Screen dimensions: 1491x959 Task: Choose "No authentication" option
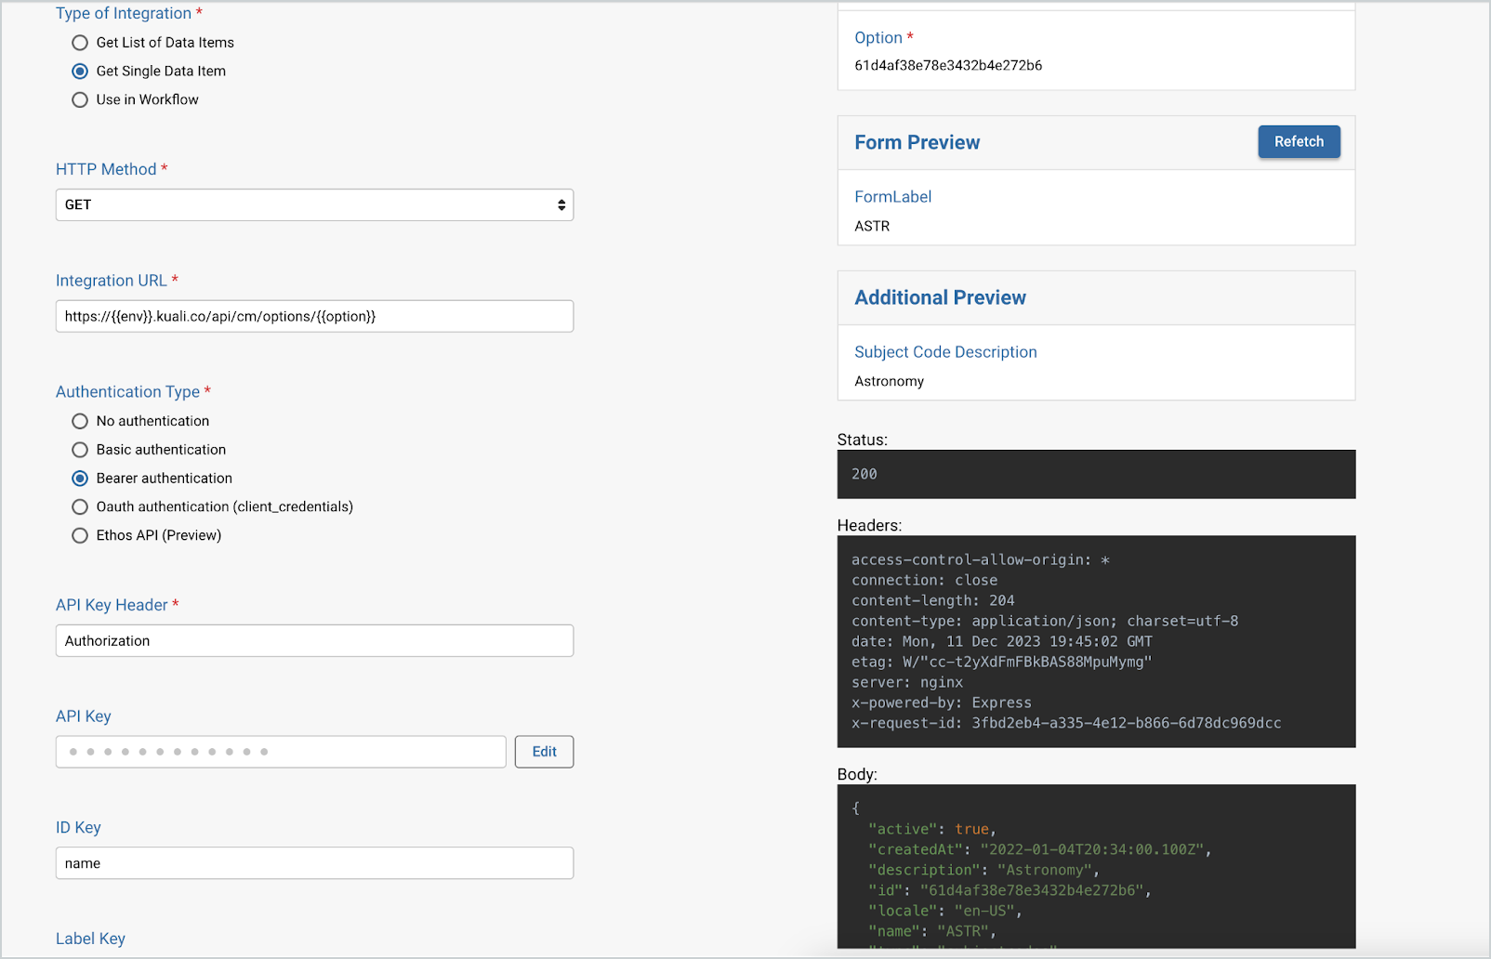pos(80,421)
